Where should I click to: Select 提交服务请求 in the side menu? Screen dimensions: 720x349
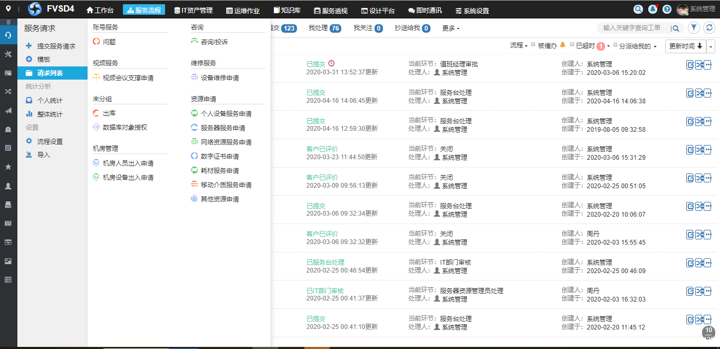56,46
